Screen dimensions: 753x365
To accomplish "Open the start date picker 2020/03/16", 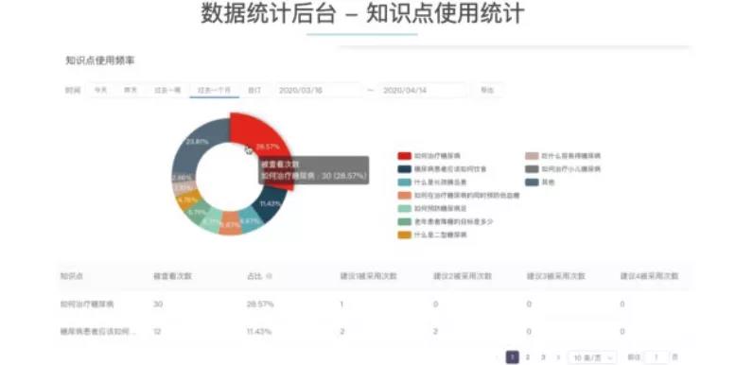I will (x=319, y=90).
